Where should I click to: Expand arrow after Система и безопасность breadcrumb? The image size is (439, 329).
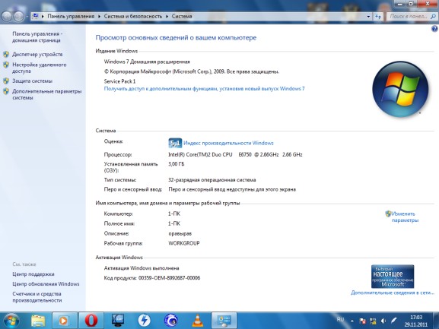(167, 17)
